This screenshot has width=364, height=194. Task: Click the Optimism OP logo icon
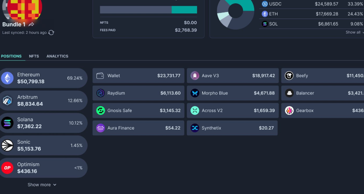click(x=7, y=168)
